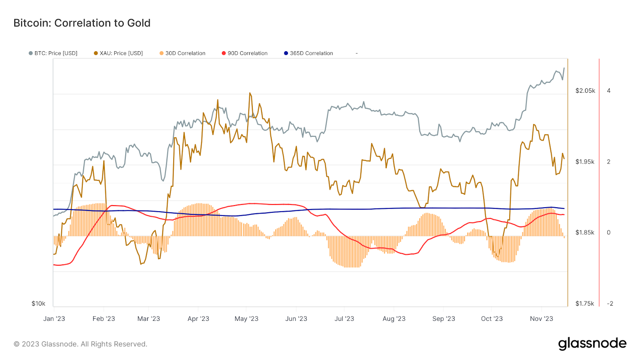The width and height of the screenshot is (640, 360).
Task: Click the $2.05k gold price axis label
Action: tap(585, 91)
